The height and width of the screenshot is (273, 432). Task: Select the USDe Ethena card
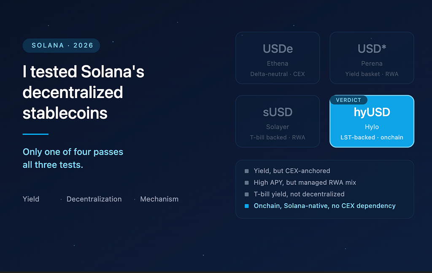click(x=278, y=58)
